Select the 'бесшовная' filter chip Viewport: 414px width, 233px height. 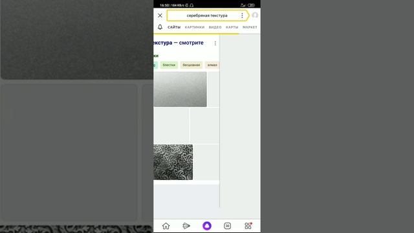point(191,65)
